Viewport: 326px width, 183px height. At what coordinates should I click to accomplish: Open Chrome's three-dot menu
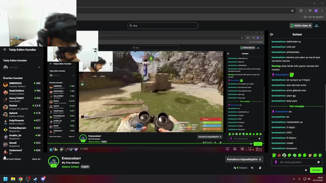[x=322, y=11]
